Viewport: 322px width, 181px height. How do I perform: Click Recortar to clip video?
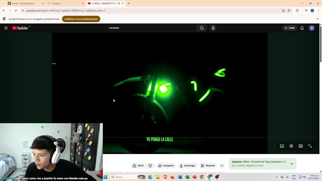[208, 166]
